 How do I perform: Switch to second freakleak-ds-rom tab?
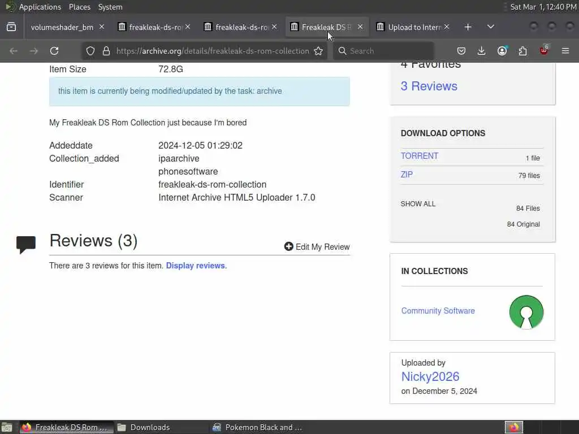tap(242, 27)
